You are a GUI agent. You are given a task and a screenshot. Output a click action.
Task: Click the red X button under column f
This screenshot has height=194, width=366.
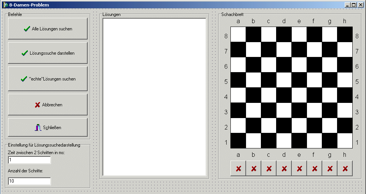coord(314,169)
